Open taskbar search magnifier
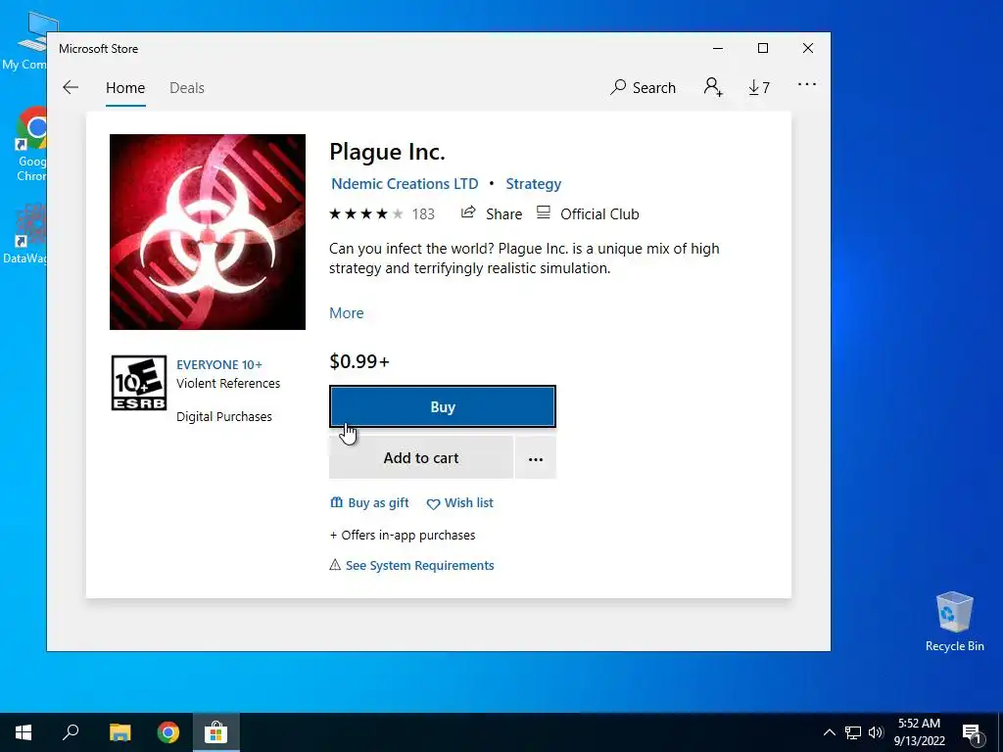 71,732
